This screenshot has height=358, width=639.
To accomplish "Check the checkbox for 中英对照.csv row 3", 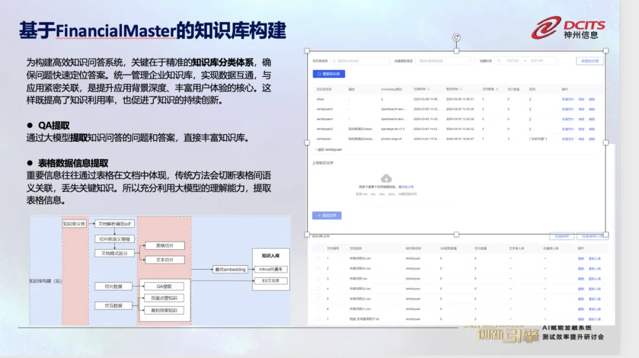I will click(319, 278).
